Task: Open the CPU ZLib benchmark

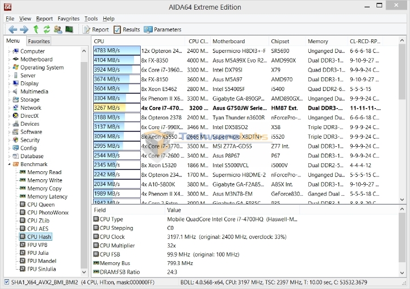Action: [38, 221]
